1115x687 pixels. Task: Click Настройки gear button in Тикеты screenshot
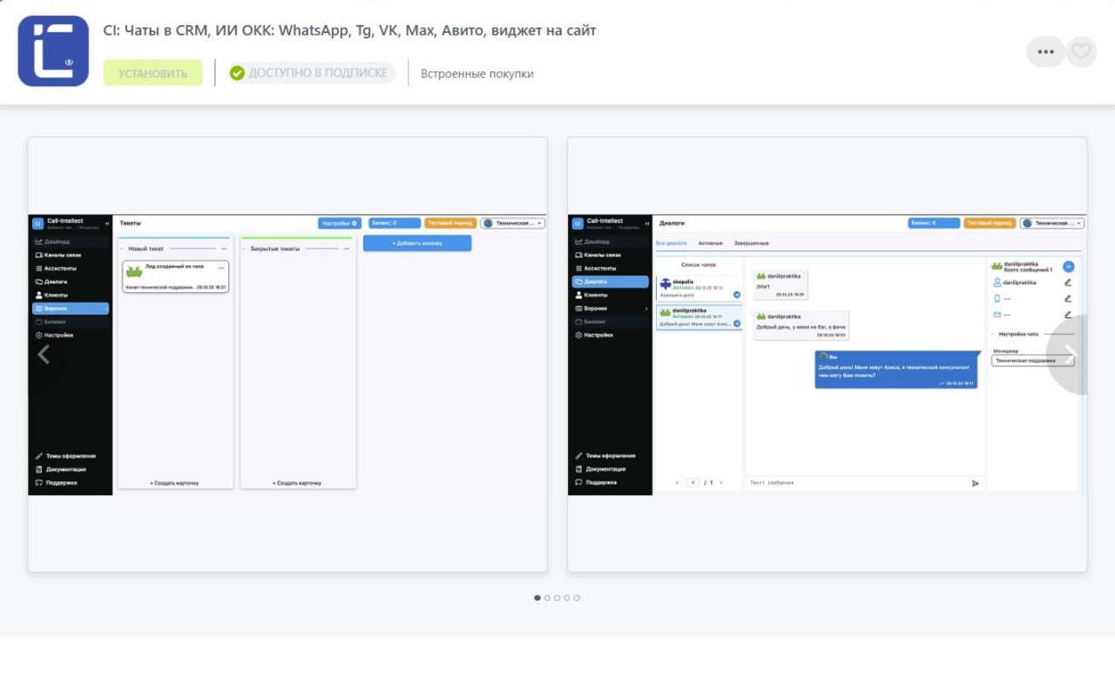coord(339,223)
